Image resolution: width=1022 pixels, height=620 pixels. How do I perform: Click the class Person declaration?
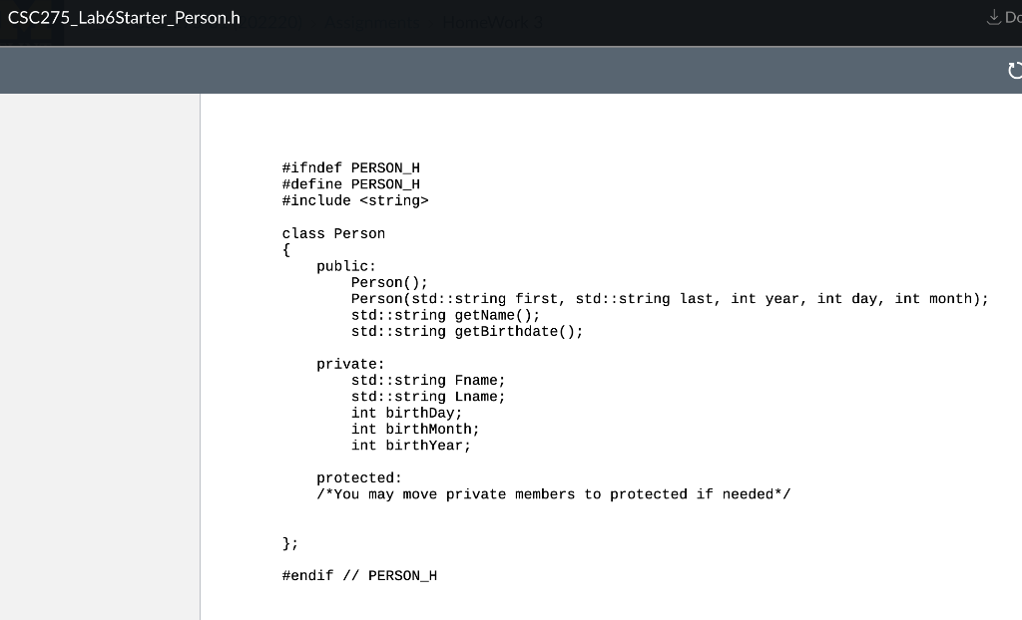pos(333,233)
